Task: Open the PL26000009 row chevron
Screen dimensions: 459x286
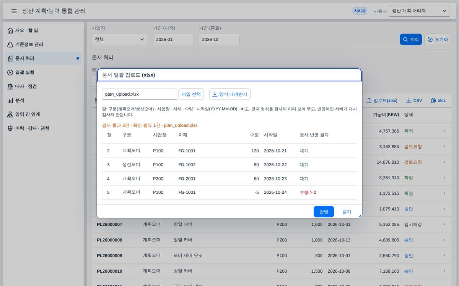Action: pos(444,255)
